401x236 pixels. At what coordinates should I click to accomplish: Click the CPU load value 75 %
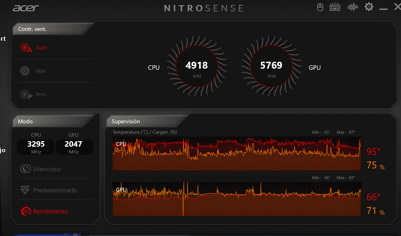tap(376, 165)
